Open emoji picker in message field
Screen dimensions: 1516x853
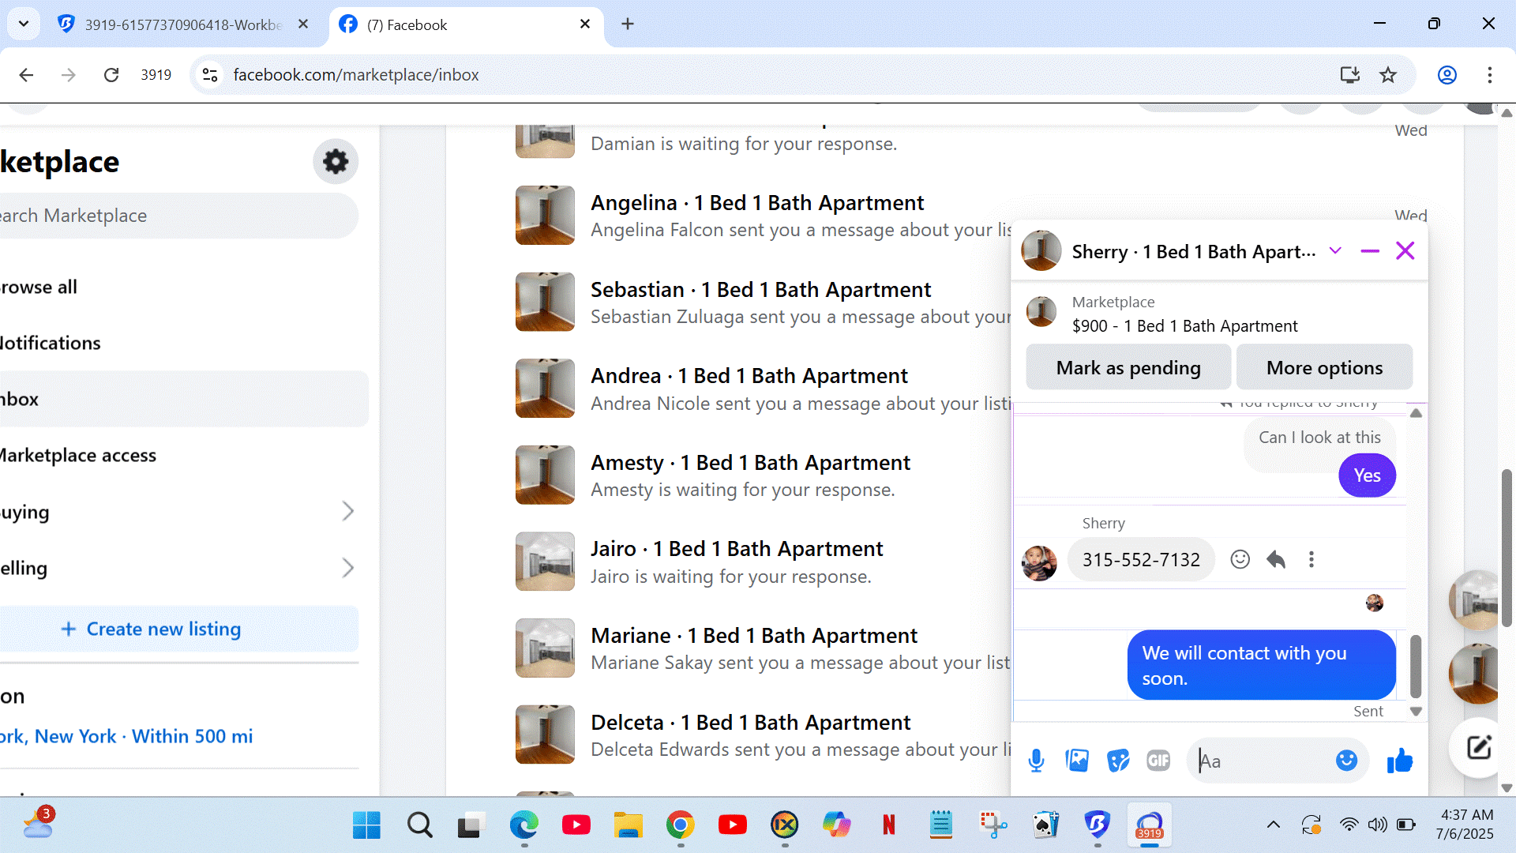[1346, 761]
